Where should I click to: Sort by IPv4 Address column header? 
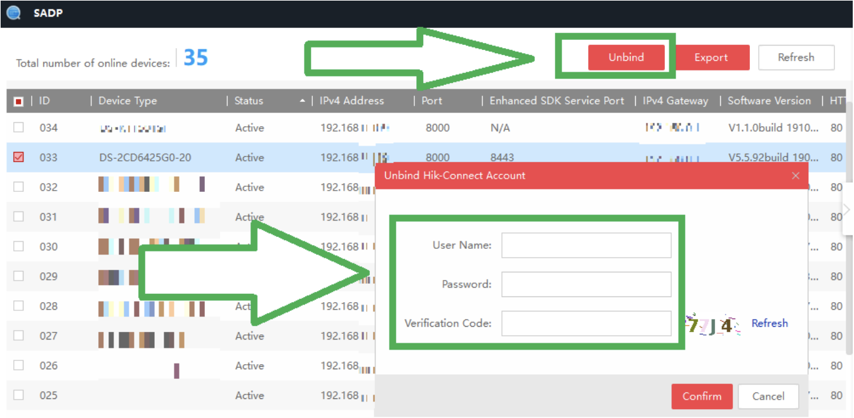click(x=351, y=101)
